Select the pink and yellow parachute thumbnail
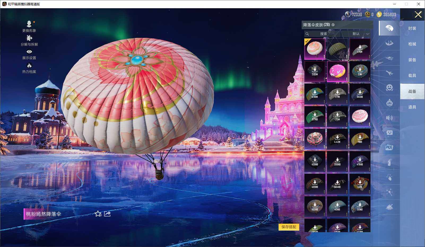 tap(337, 72)
